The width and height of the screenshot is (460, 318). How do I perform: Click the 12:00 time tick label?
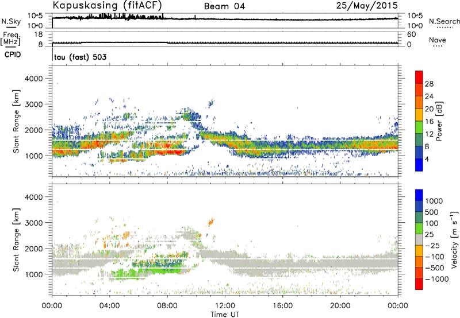[225, 306]
